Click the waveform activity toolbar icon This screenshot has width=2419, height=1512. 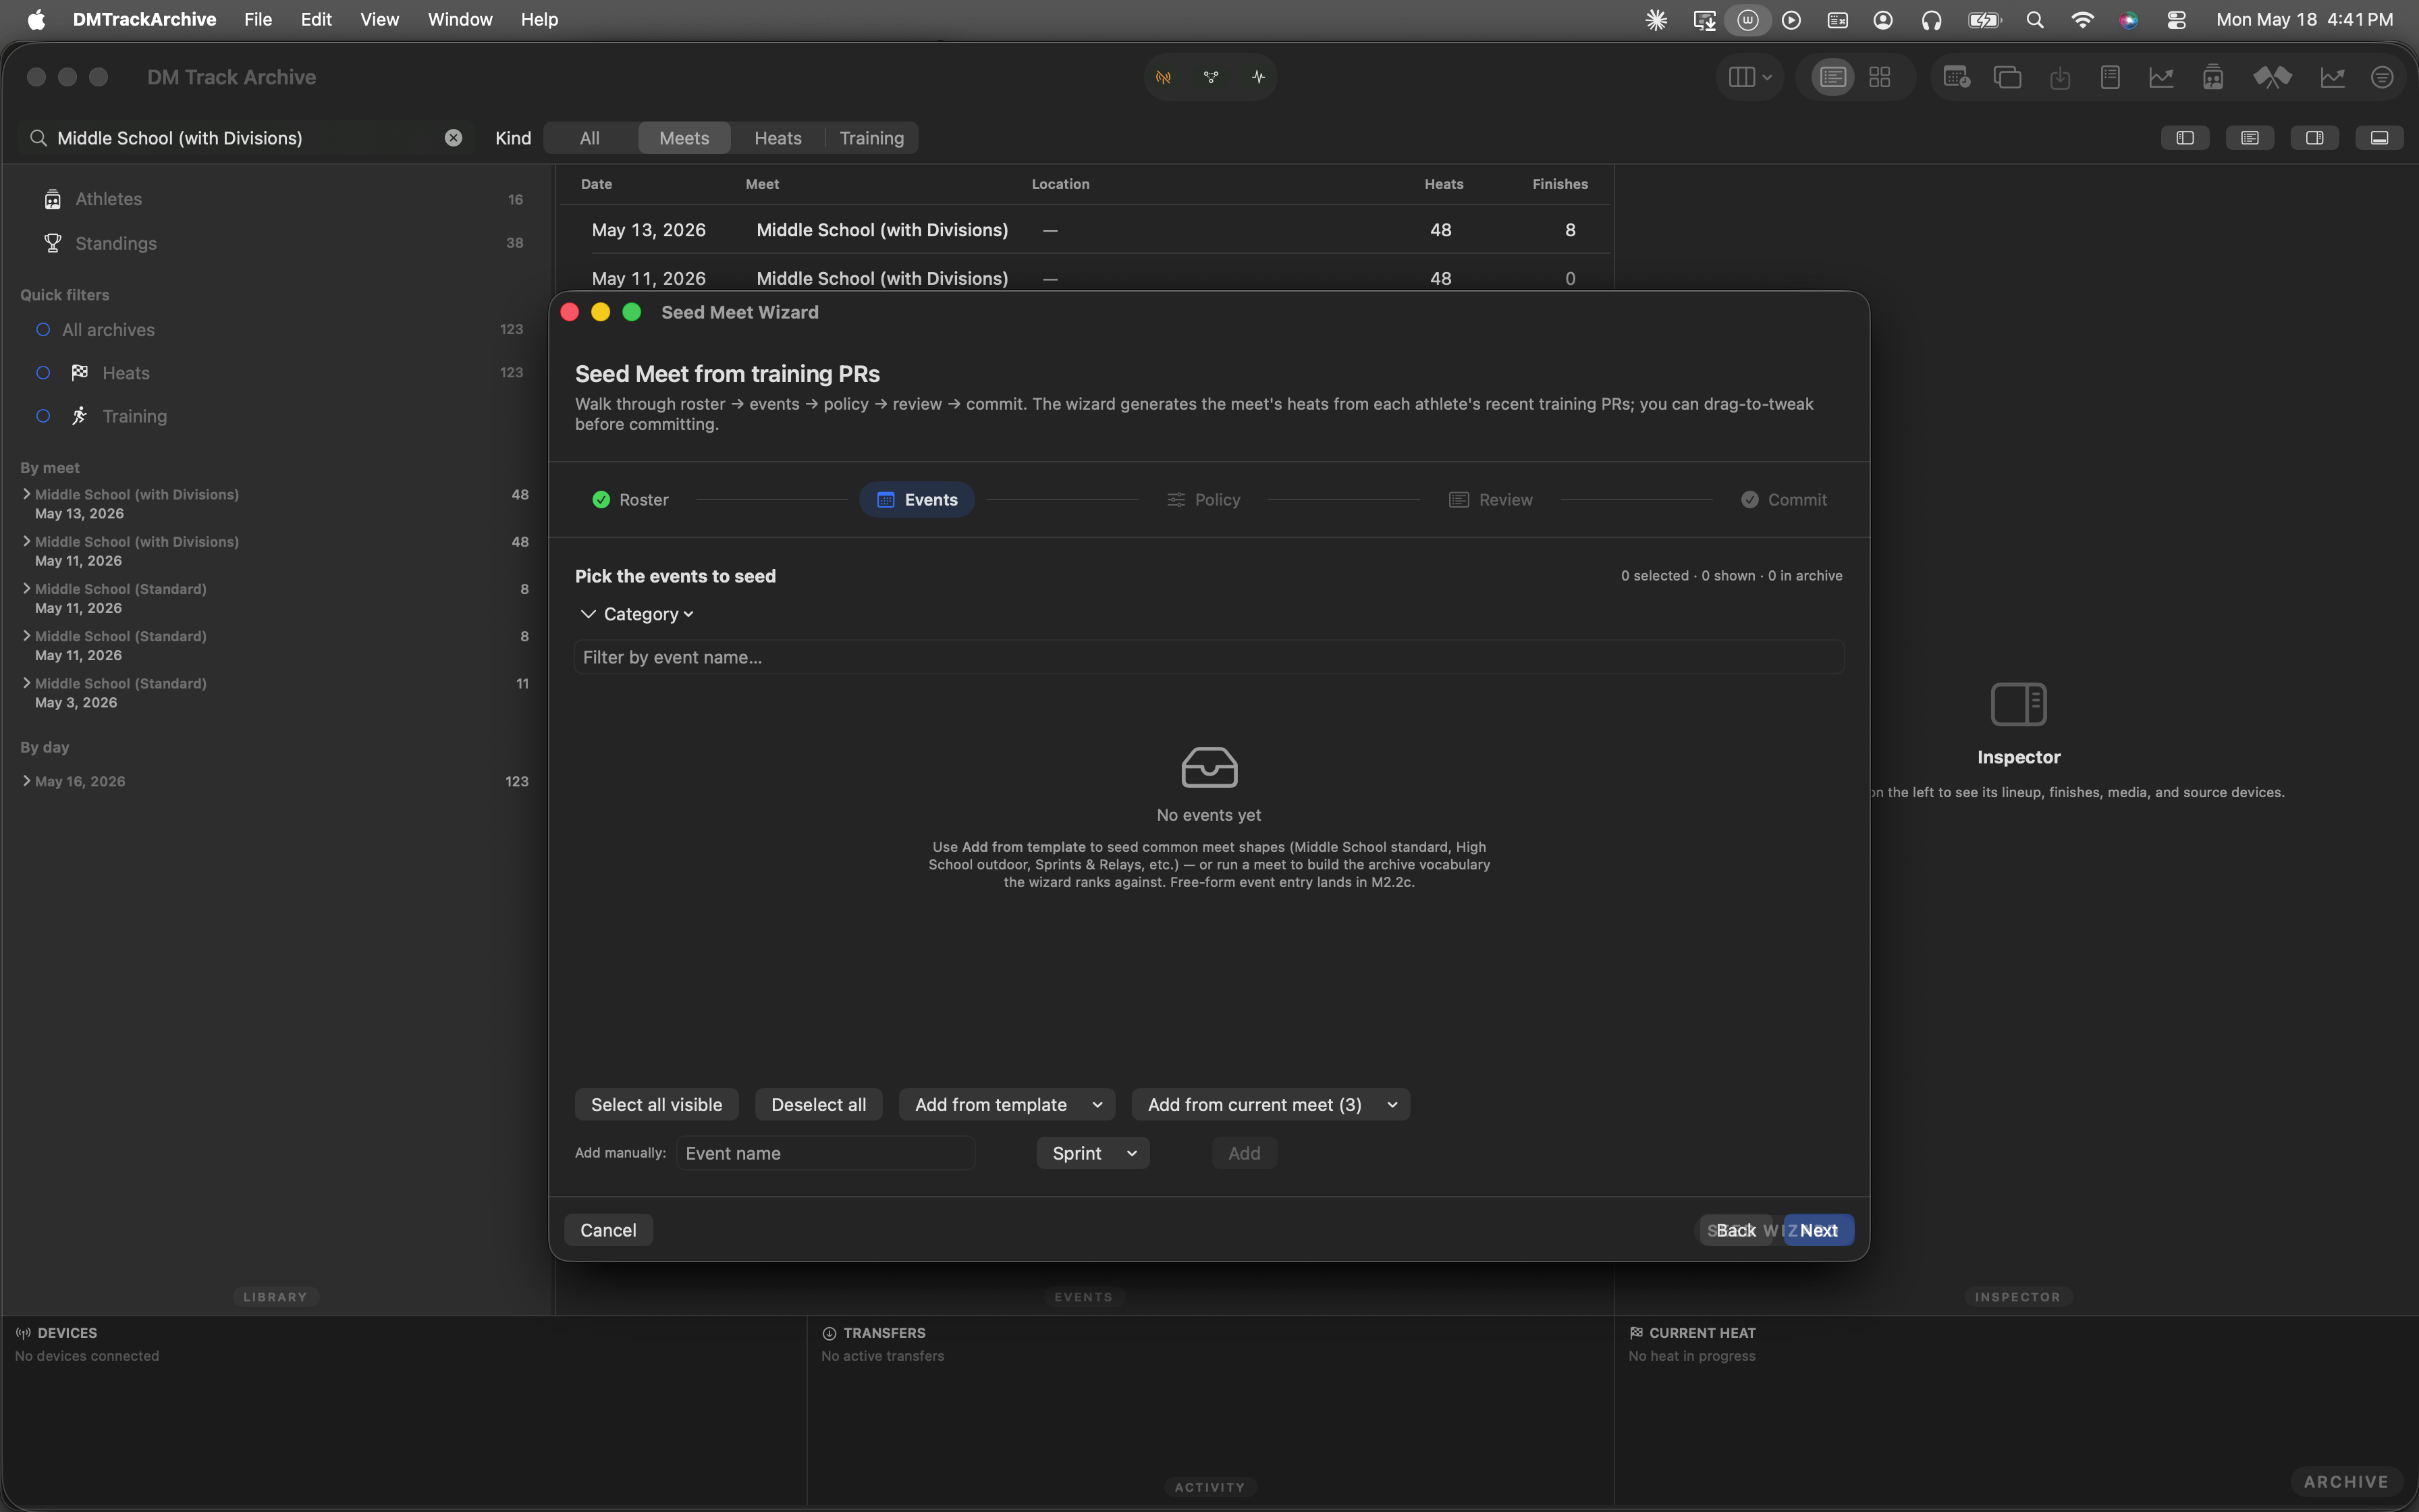pos(1257,77)
